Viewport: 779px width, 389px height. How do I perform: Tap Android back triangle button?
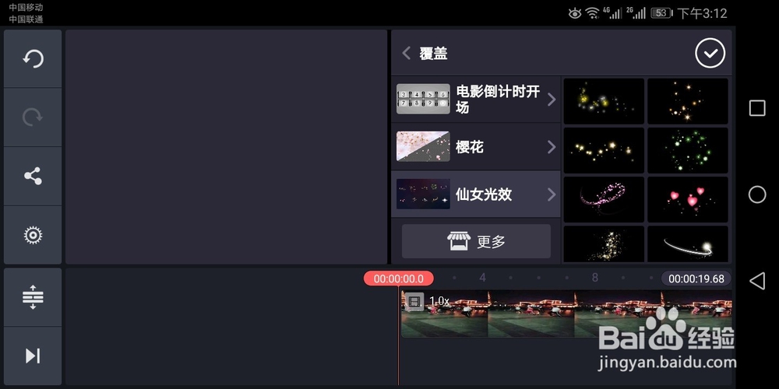756,281
